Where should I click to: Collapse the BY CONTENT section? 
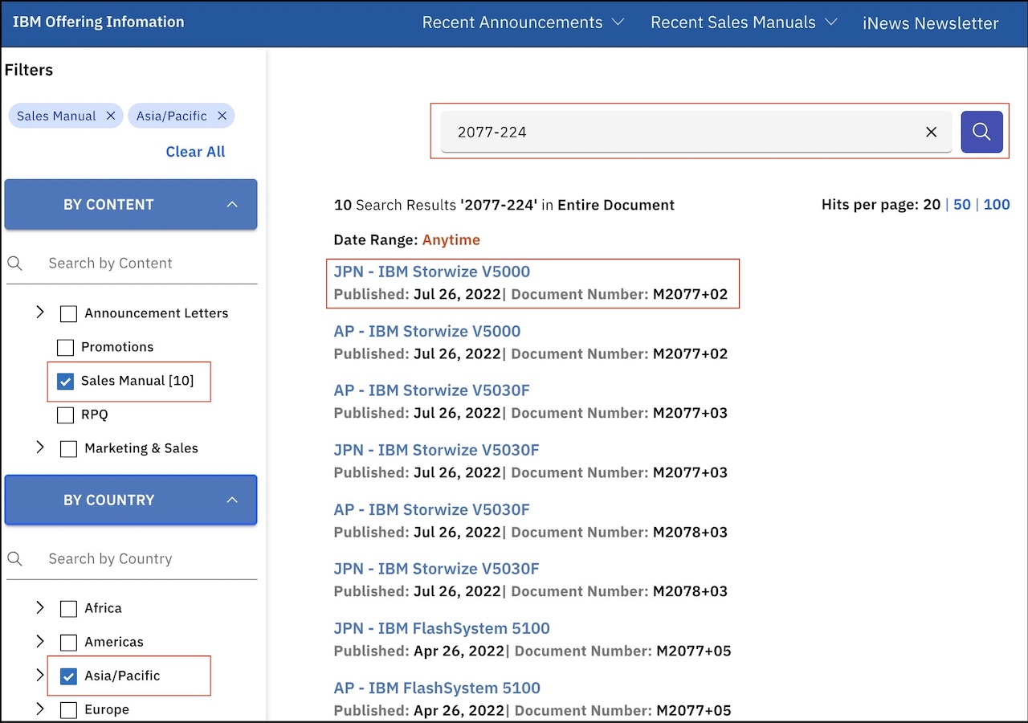[x=131, y=204]
